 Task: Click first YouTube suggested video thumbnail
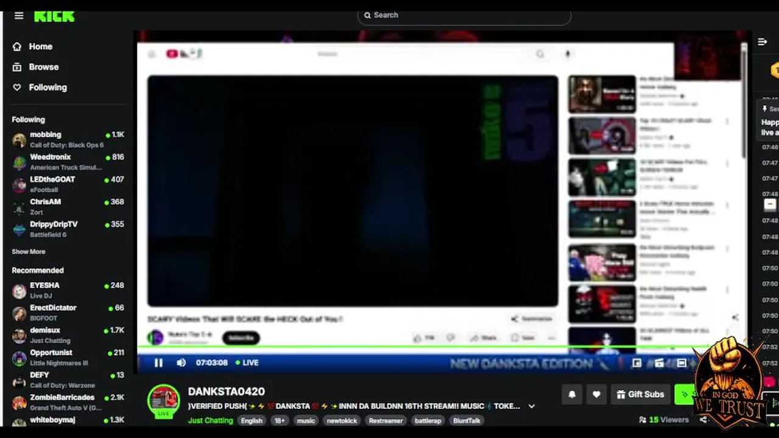(x=602, y=94)
